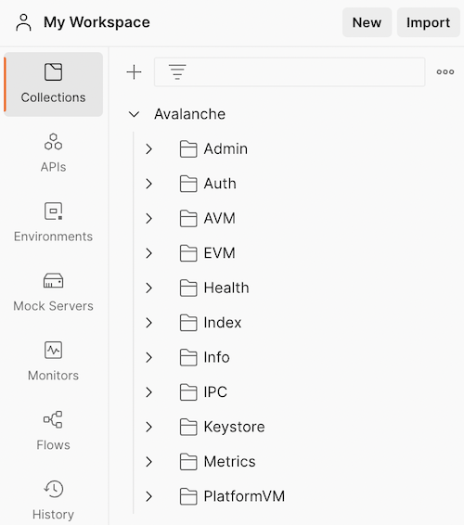Click the collections filter search field
464x525 pixels.
tap(290, 72)
